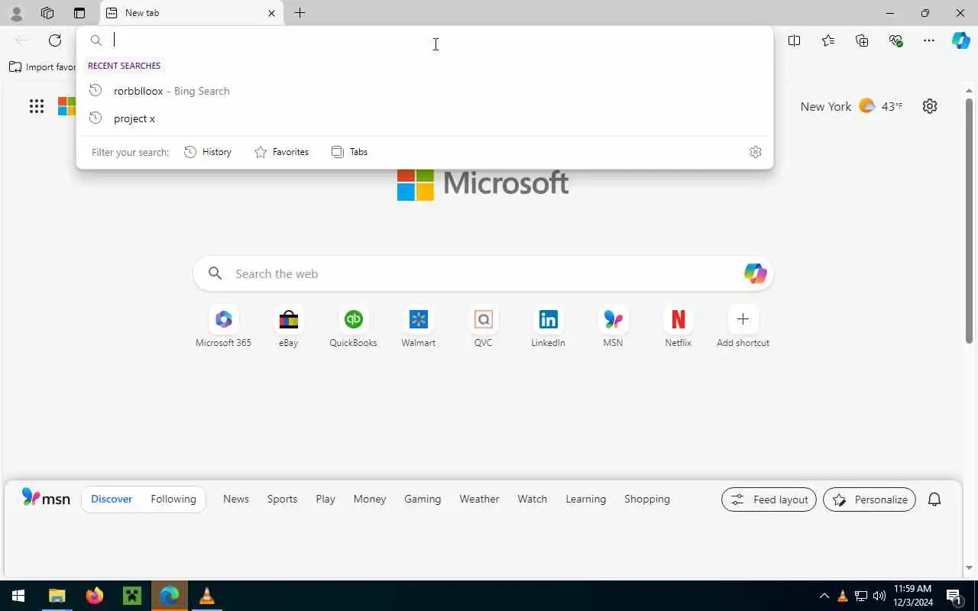Open the browser profile icon
978x611 pixels.
(x=16, y=13)
